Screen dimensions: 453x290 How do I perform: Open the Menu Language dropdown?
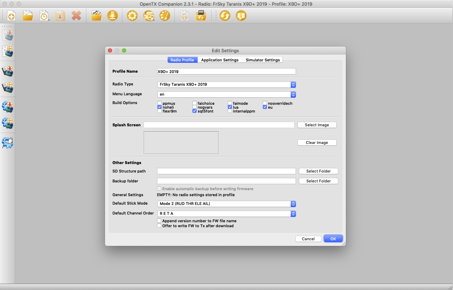coord(226,95)
